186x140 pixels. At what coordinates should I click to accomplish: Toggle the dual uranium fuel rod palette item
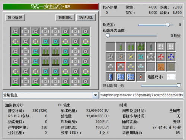point(131,47)
